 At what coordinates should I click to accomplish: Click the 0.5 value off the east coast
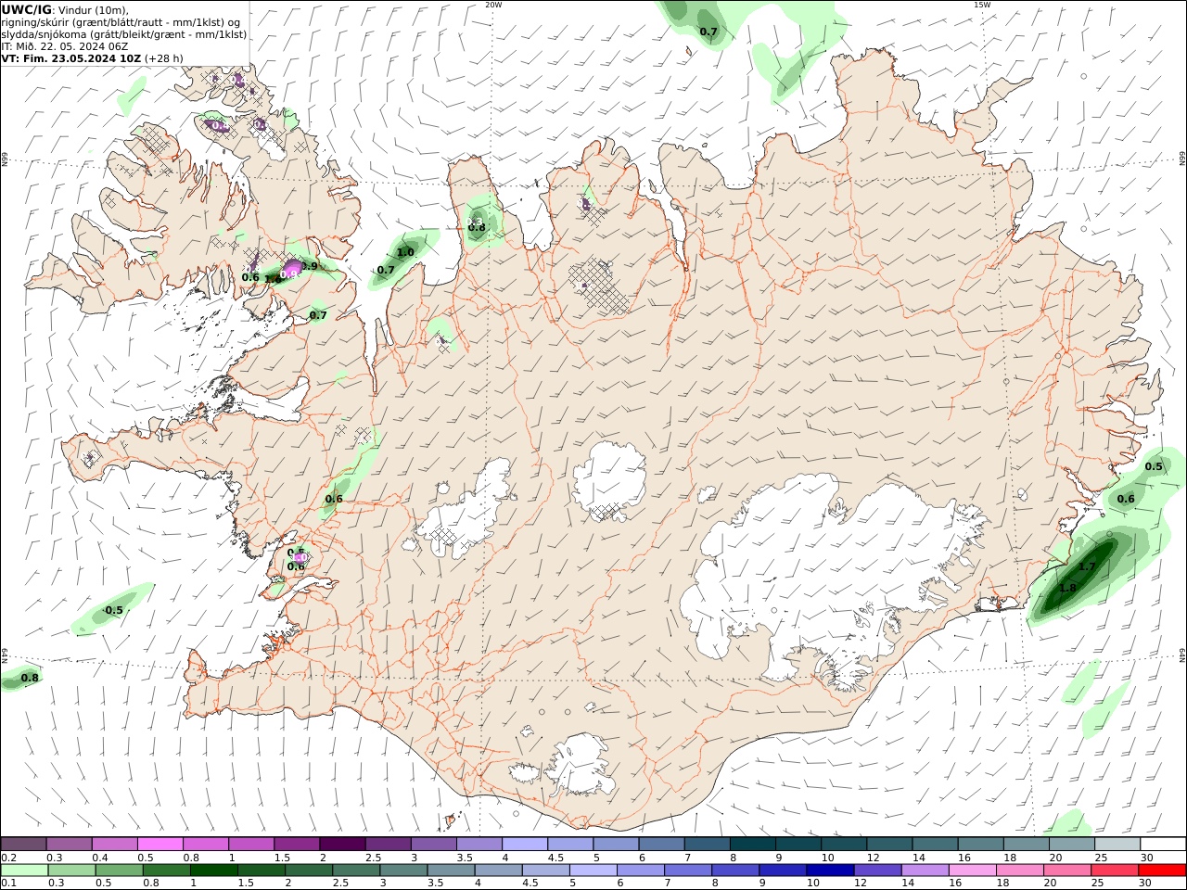1154,466
